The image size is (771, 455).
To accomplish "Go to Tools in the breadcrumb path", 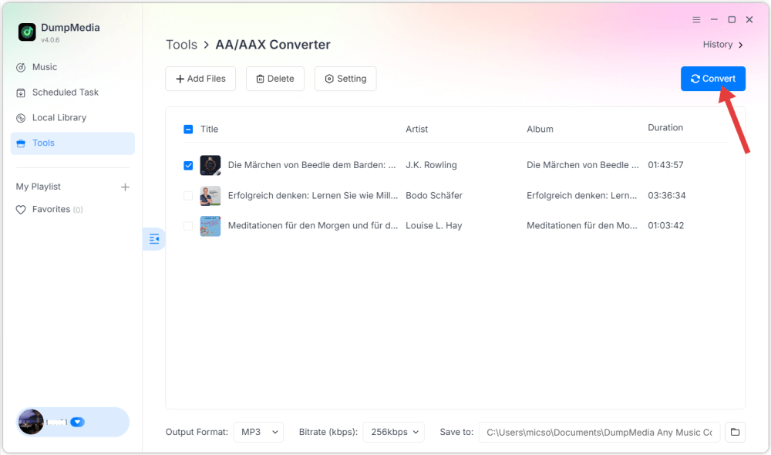I will tap(181, 45).
